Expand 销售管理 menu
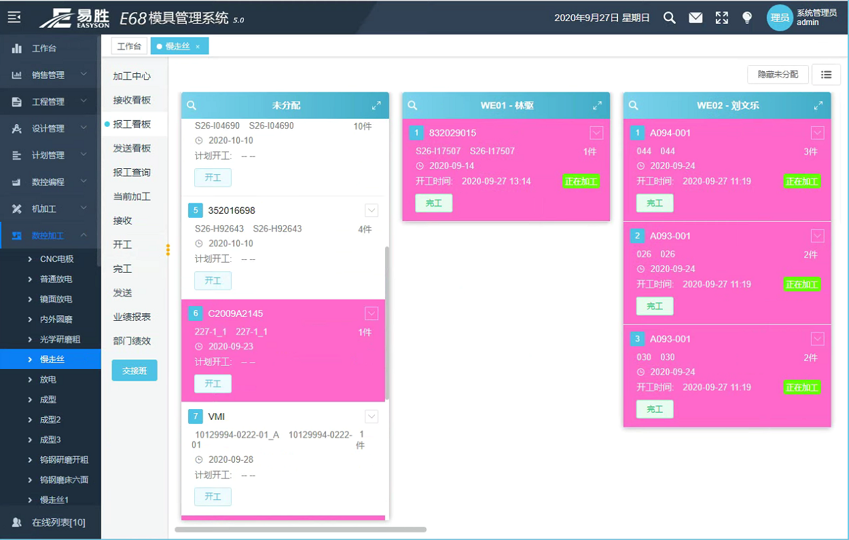Image resolution: width=849 pixels, height=540 pixels. (x=84, y=75)
